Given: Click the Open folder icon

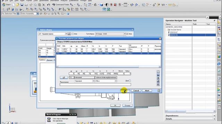Looking at the screenshot, I should (18, 5).
